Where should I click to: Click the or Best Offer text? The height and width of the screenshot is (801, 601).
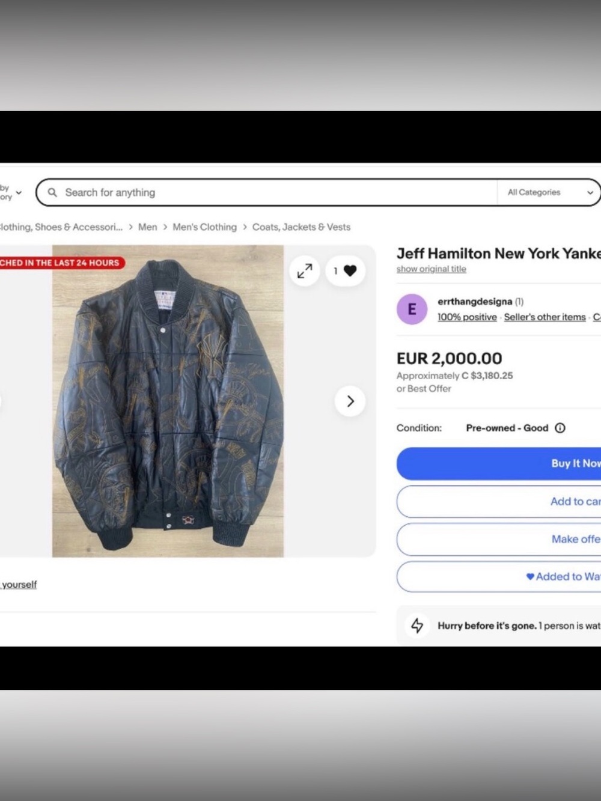424,389
